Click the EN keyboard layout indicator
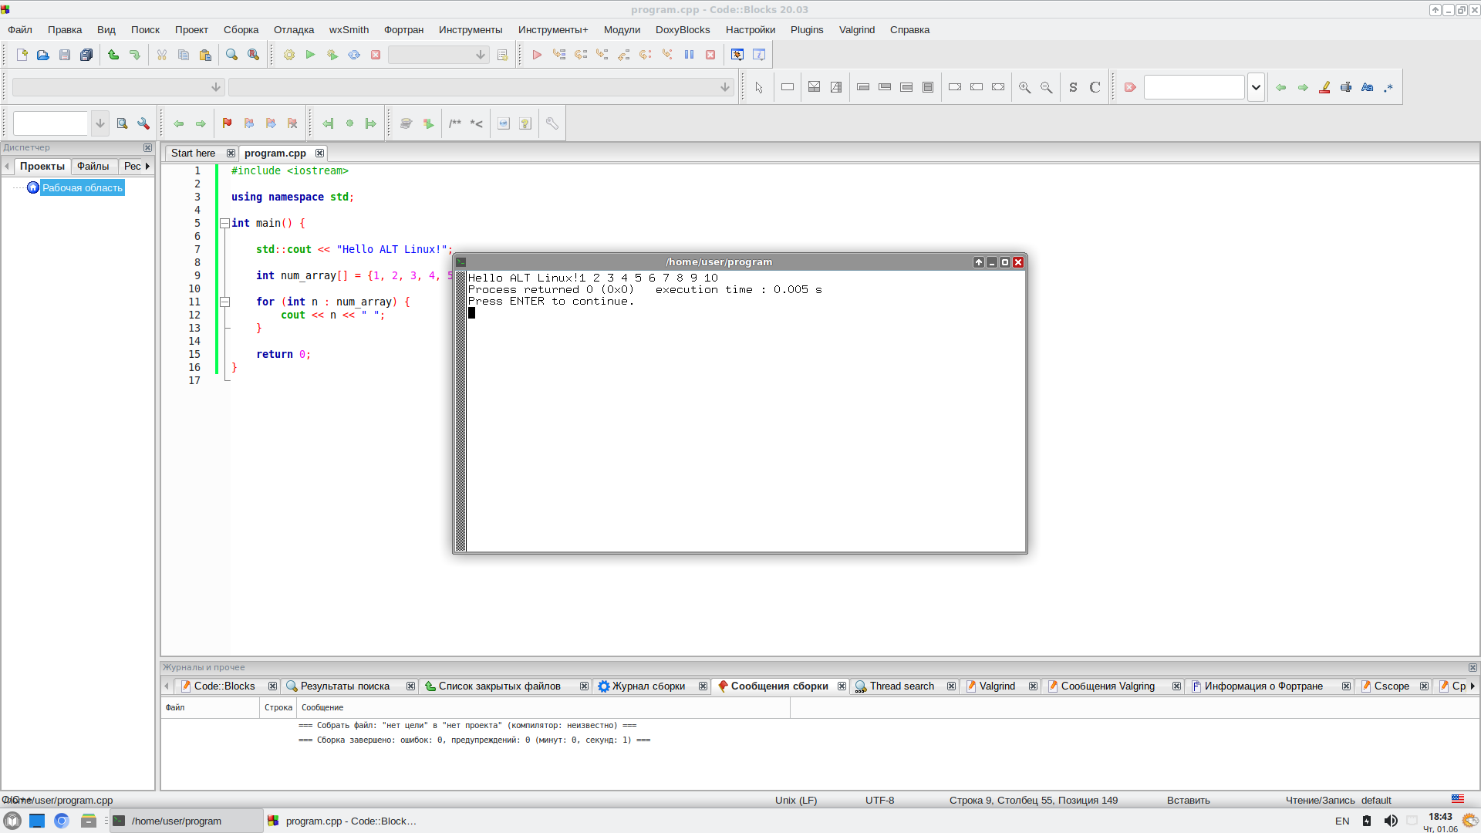Viewport: 1481px width, 833px height. (x=1342, y=821)
